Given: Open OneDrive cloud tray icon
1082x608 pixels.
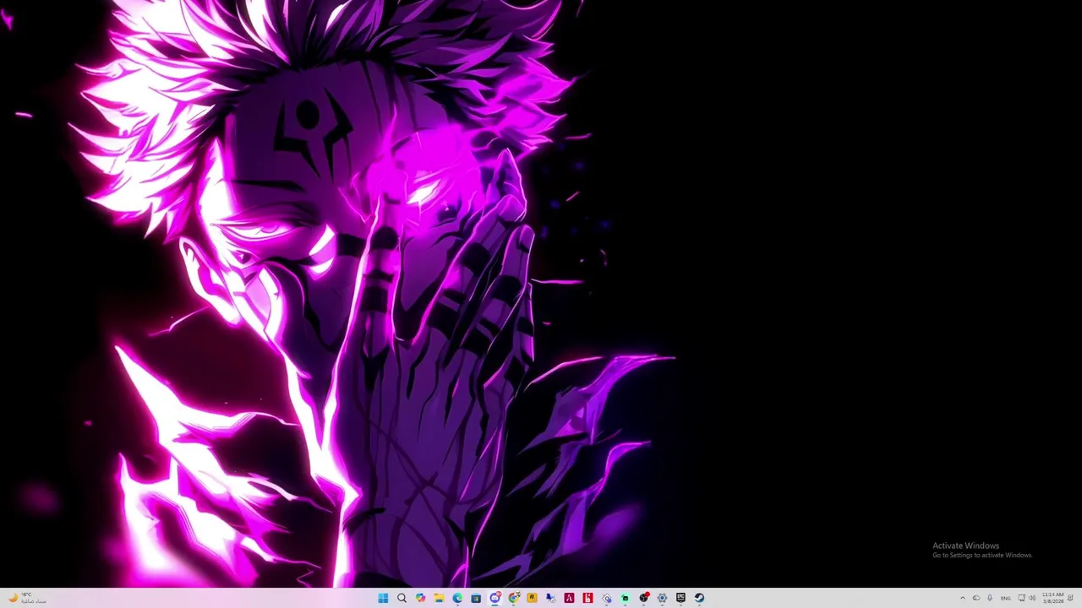Looking at the screenshot, I should click(x=976, y=598).
